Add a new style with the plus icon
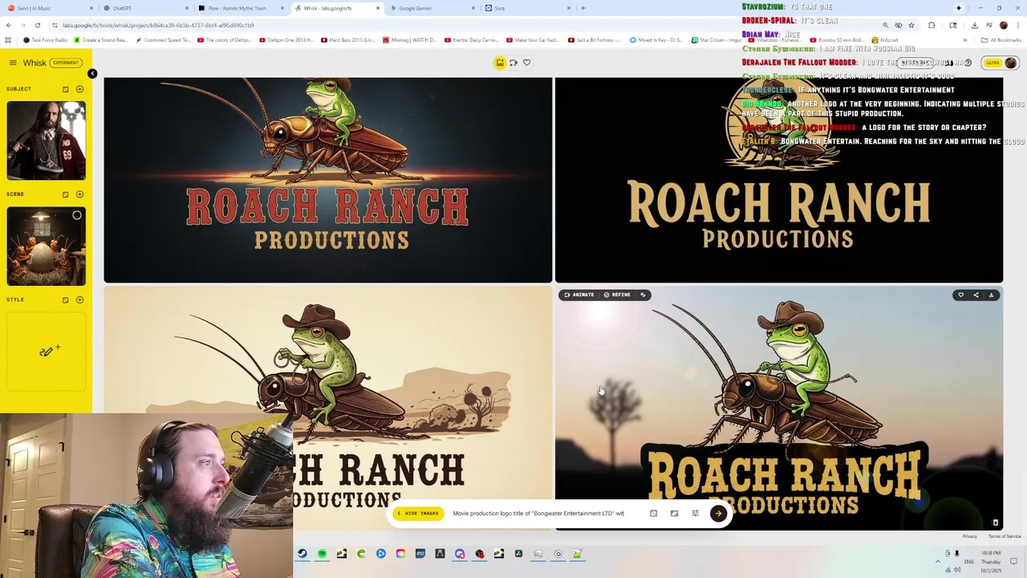The width and height of the screenshot is (1027, 578). (79, 300)
